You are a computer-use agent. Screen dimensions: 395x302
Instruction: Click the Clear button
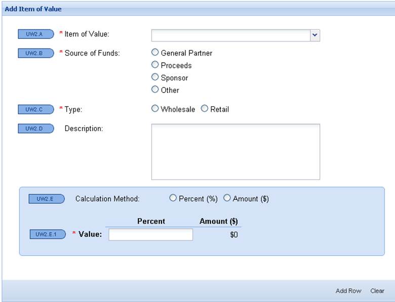pyautogui.click(x=377, y=291)
